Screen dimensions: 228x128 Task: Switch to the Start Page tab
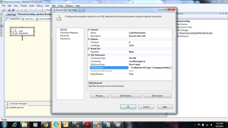pyautogui.click(x=11, y=14)
